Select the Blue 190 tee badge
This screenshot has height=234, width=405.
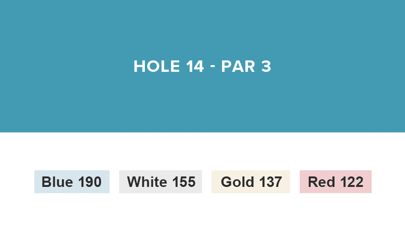tap(72, 182)
